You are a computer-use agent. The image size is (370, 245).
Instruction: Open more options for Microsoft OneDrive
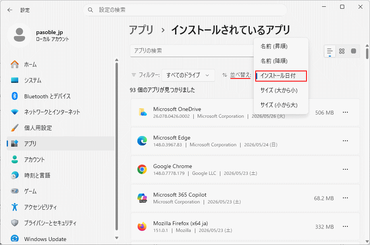point(345,112)
